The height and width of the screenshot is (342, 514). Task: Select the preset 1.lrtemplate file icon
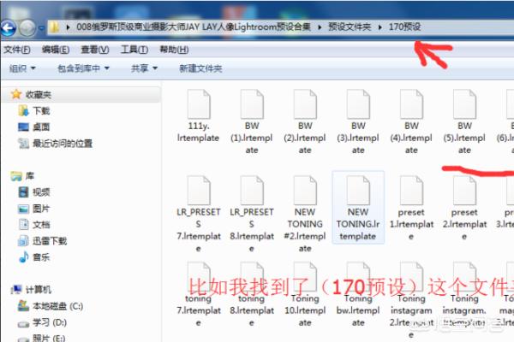(x=411, y=191)
